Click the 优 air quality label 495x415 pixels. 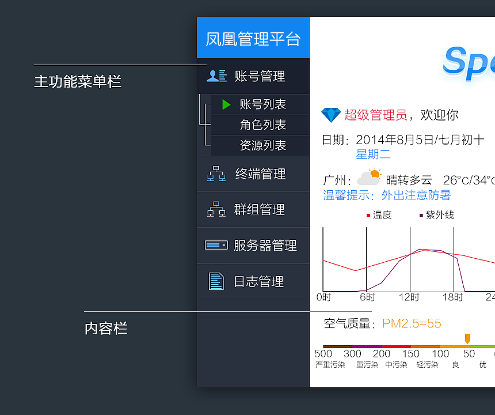483,365
